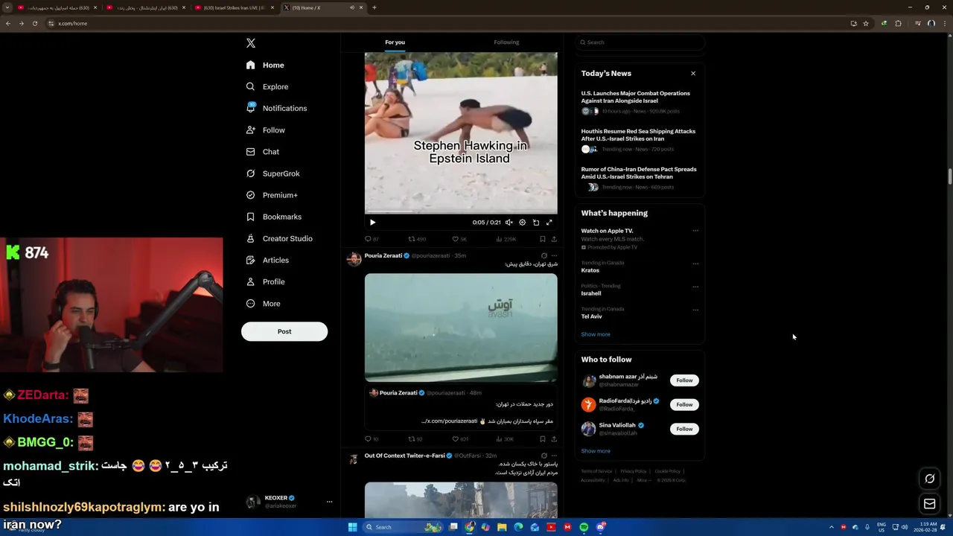
Task: Like the post with 5K likes
Action: (460, 239)
